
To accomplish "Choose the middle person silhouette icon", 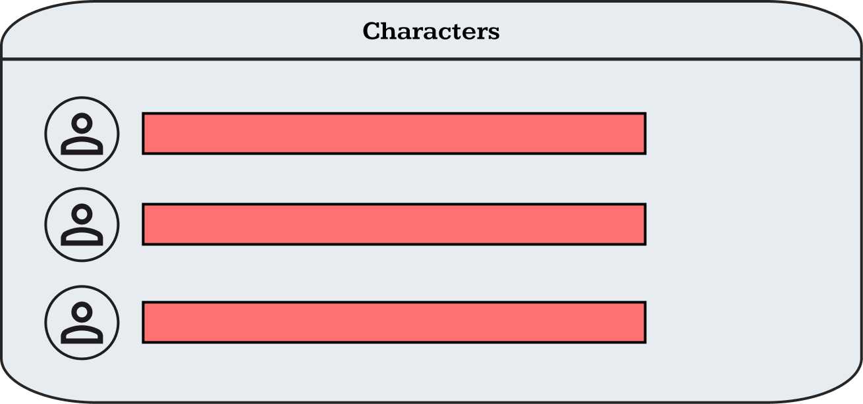I will click(82, 224).
